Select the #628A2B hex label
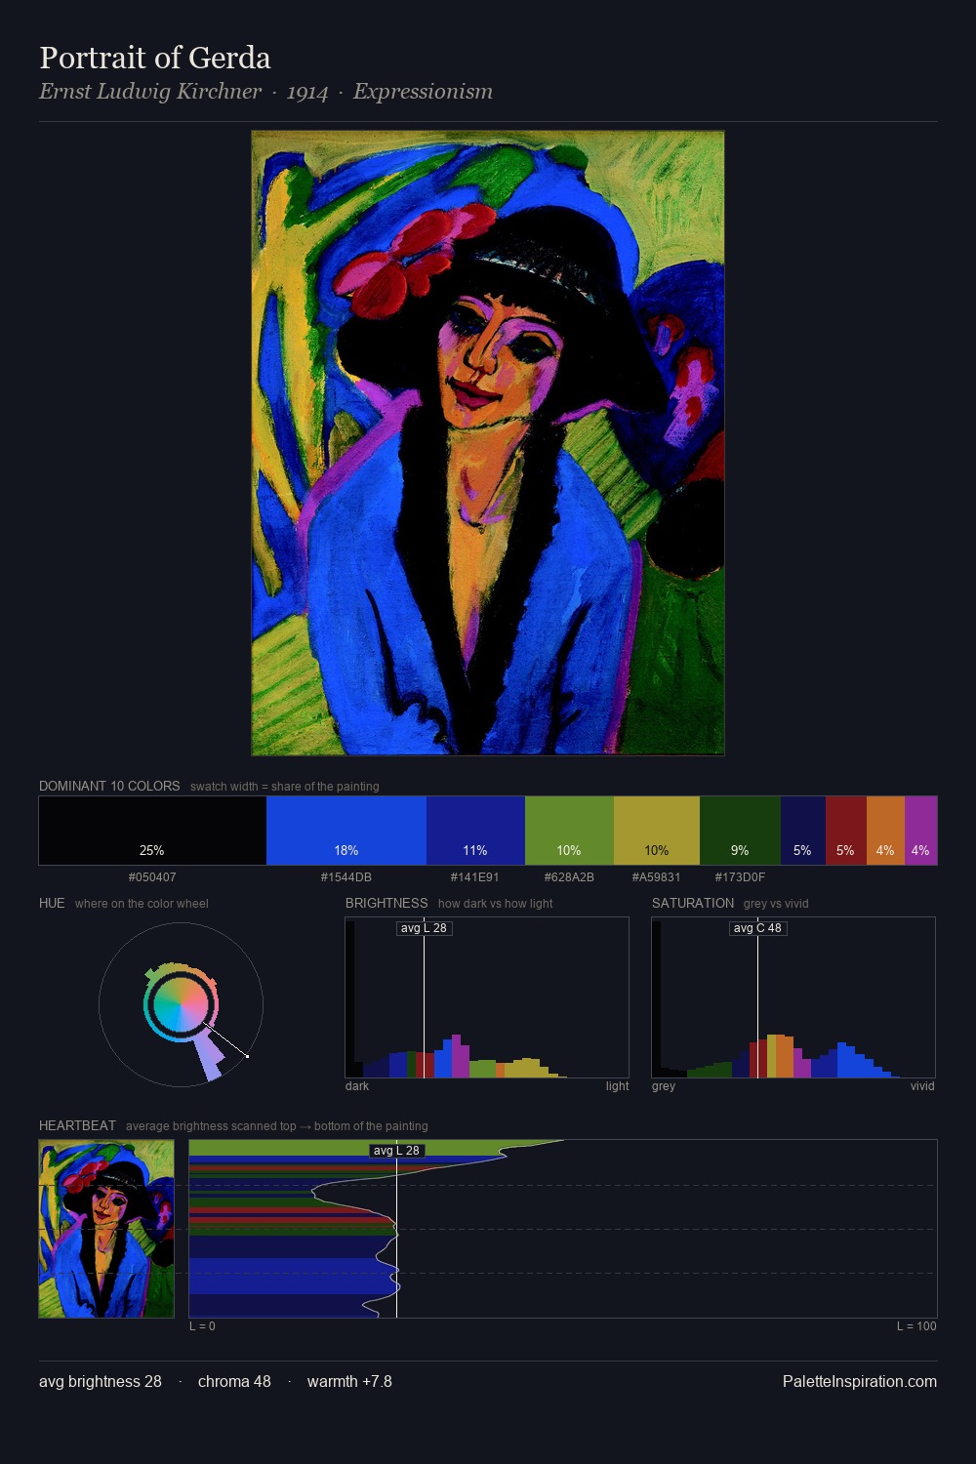 pos(569,877)
